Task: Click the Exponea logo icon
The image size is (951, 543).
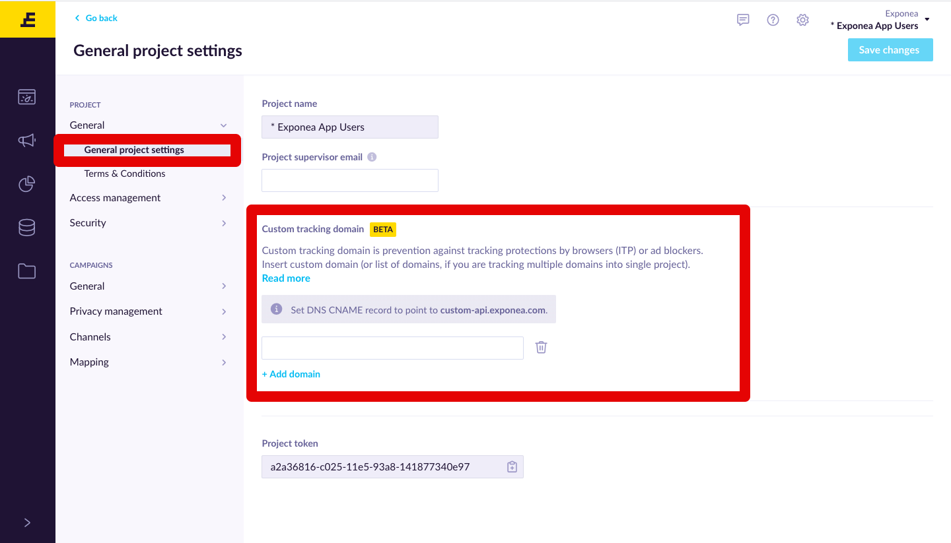Action: pyautogui.click(x=27, y=20)
